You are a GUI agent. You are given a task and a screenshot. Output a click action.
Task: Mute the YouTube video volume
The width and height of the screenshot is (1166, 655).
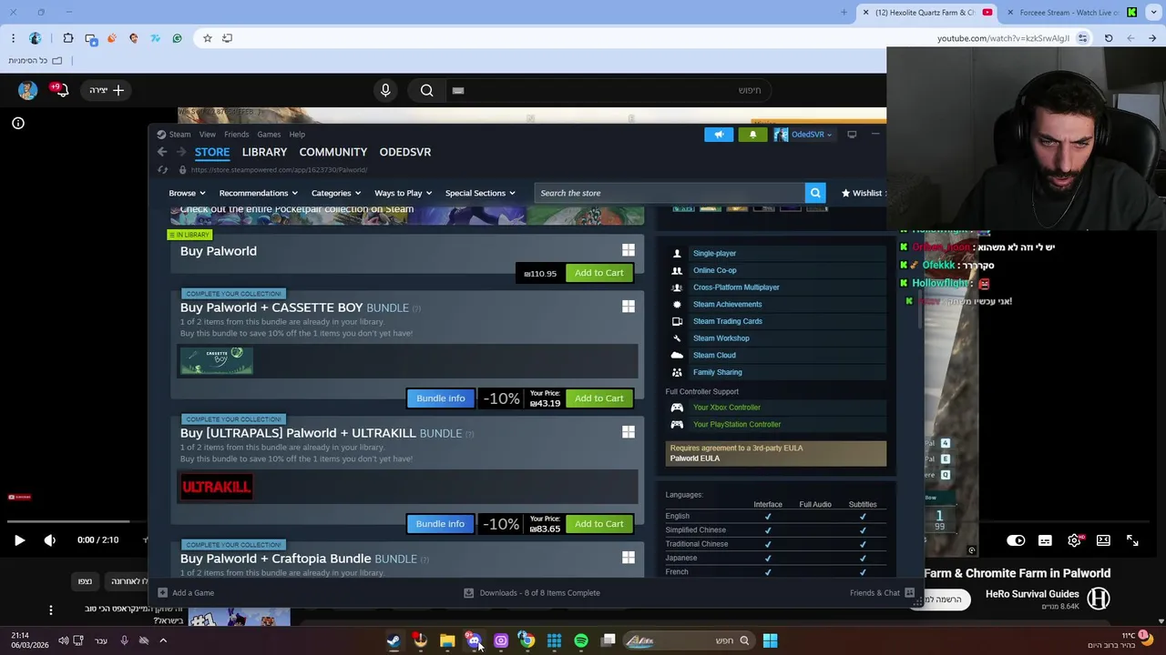click(x=50, y=540)
